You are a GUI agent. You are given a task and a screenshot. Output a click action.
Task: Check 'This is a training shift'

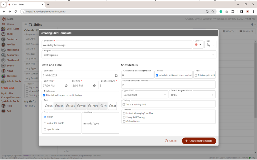coord(124,104)
